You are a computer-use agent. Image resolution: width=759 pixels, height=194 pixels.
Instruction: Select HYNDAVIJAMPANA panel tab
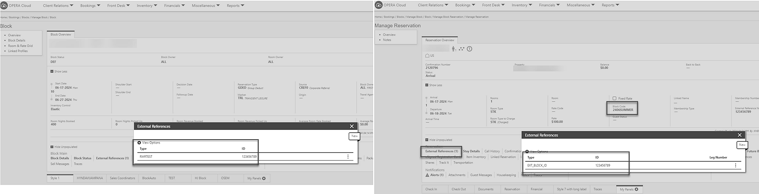point(90,178)
